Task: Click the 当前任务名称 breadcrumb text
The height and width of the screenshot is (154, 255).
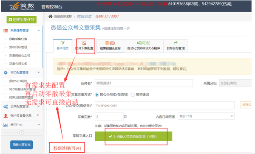Action: tap(63, 17)
